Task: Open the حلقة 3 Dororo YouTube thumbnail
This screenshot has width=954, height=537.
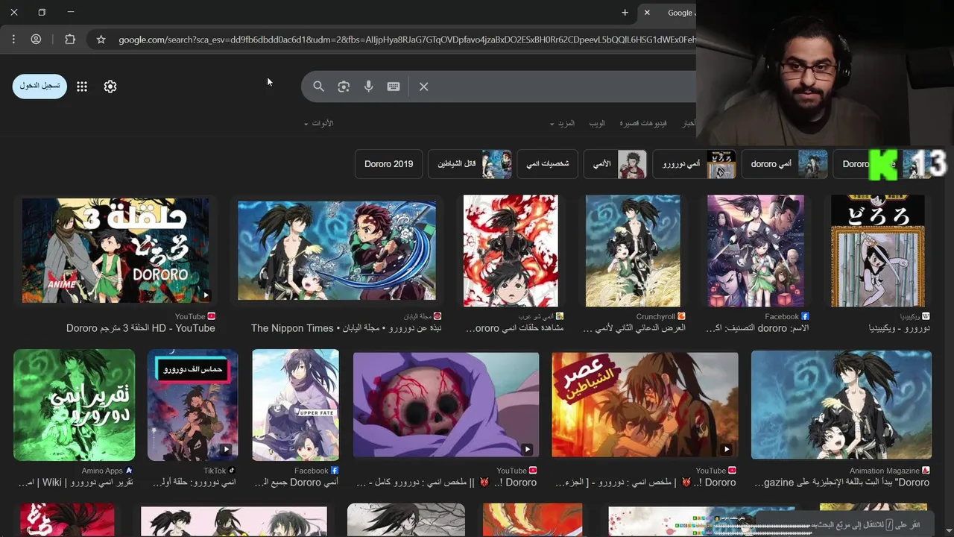Action: 116,250
